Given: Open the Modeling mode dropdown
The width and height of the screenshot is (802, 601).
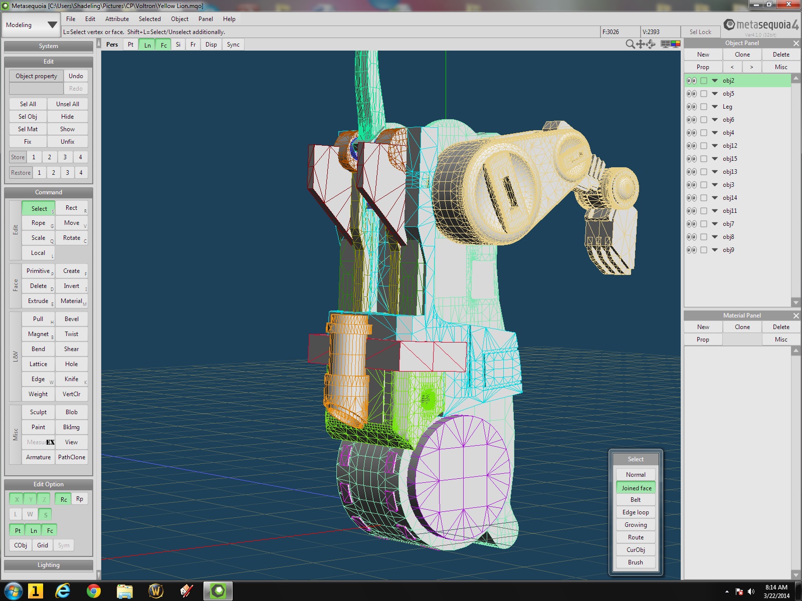Looking at the screenshot, I should 31,25.
